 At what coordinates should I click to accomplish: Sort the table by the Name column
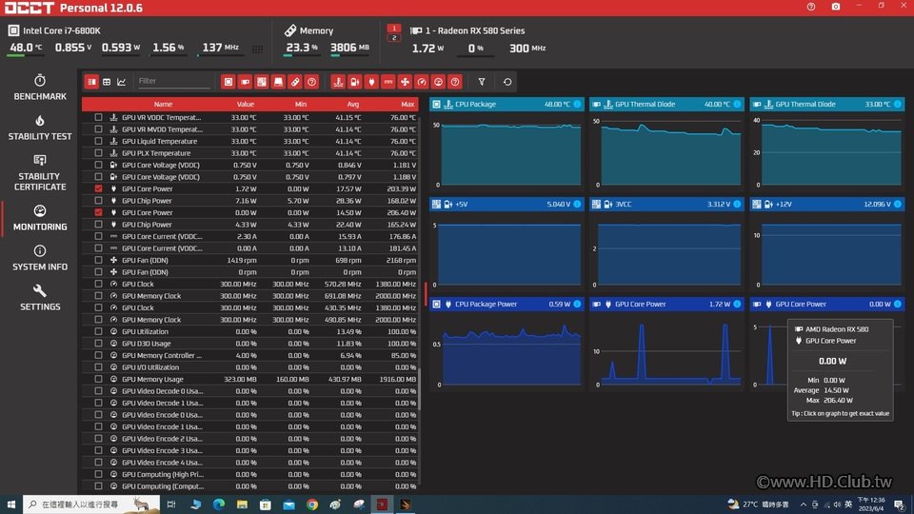coord(163,104)
